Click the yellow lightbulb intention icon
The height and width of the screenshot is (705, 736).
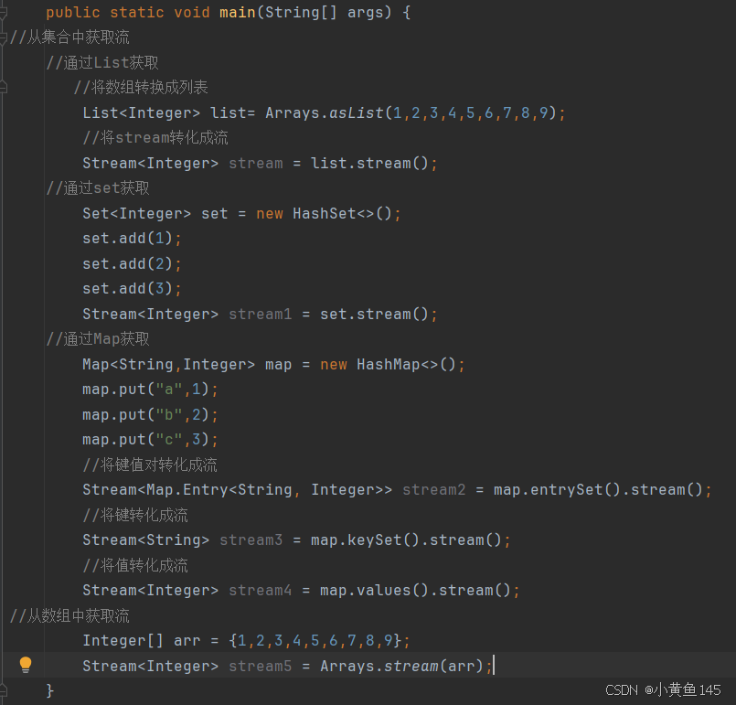tap(25, 665)
